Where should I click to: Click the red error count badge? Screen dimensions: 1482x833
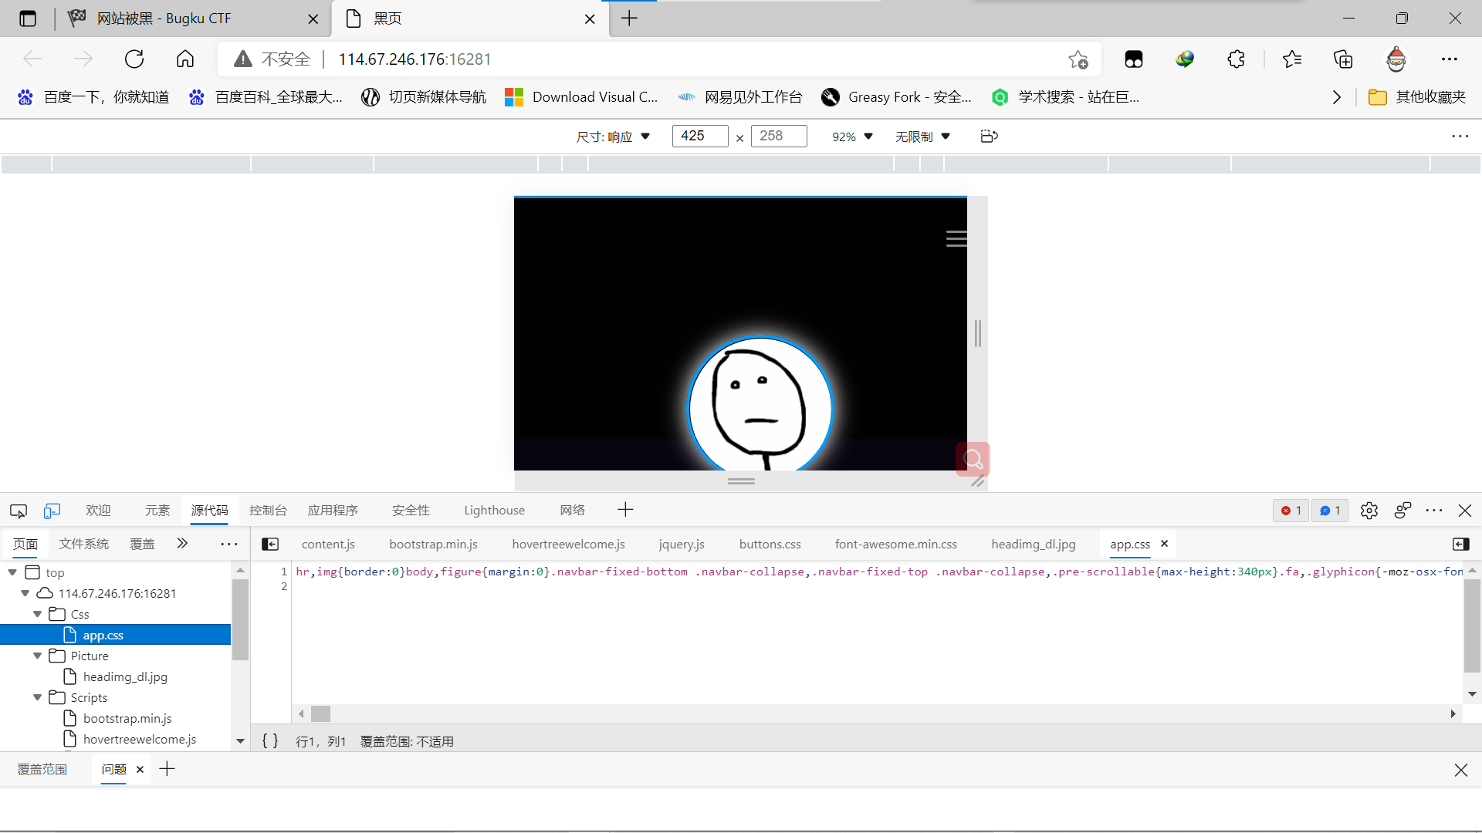click(1291, 511)
